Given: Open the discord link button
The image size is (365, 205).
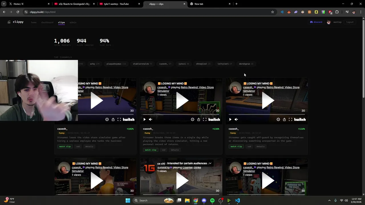Looking at the screenshot, I should click(316, 22).
